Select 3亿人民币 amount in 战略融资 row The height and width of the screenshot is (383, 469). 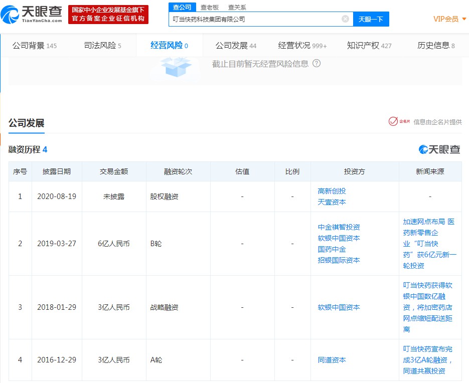[114, 307]
